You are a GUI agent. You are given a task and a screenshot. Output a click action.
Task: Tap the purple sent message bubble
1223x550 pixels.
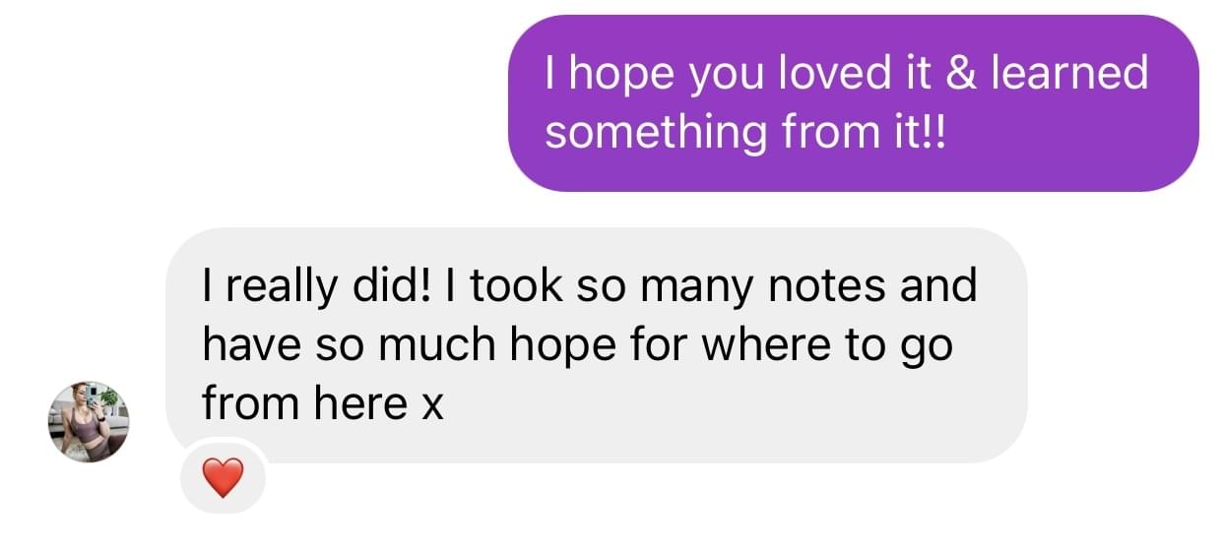853,103
